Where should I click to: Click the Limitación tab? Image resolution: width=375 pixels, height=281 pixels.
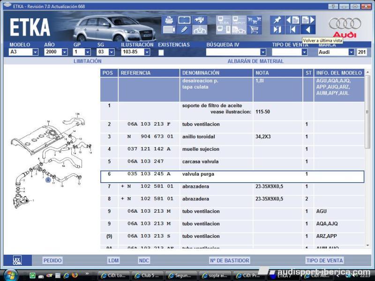coord(88,61)
